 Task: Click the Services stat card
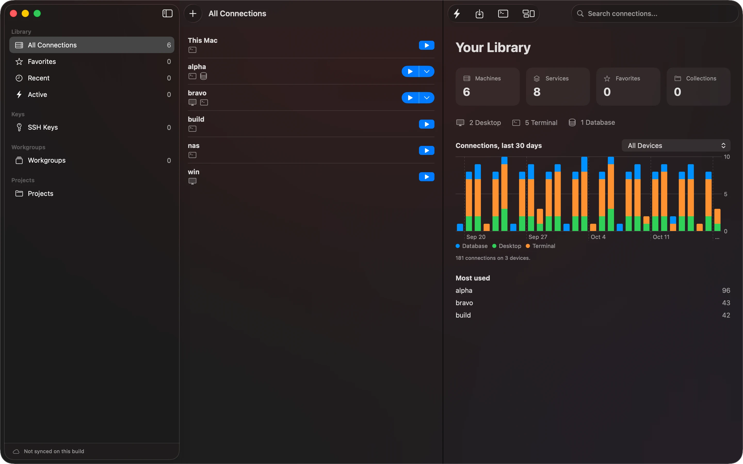pos(558,87)
